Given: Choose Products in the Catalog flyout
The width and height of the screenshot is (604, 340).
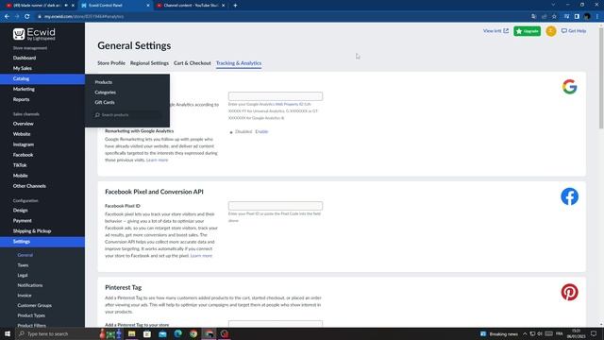Looking at the screenshot, I should (x=103, y=82).
